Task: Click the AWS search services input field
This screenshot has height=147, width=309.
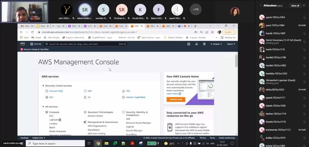Action: [x=86, y=44]
